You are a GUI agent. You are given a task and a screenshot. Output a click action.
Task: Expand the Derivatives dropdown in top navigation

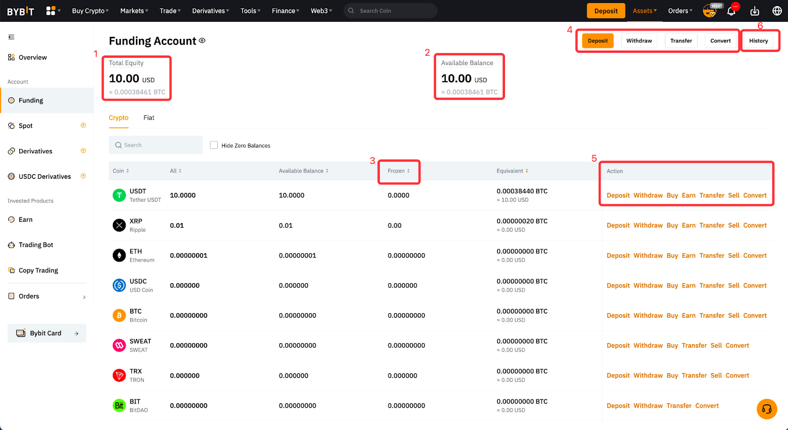click(210, 11)
